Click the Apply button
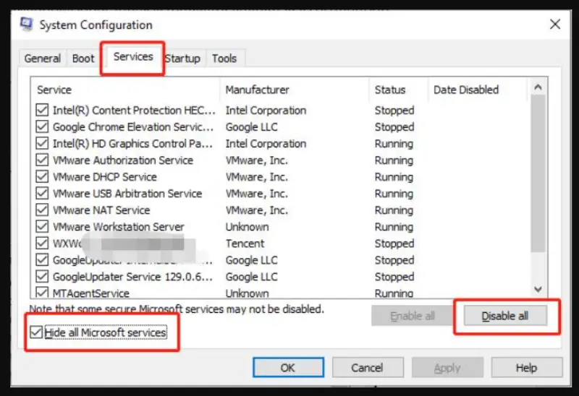Screen dimensions: 579x396 point(447,368)
